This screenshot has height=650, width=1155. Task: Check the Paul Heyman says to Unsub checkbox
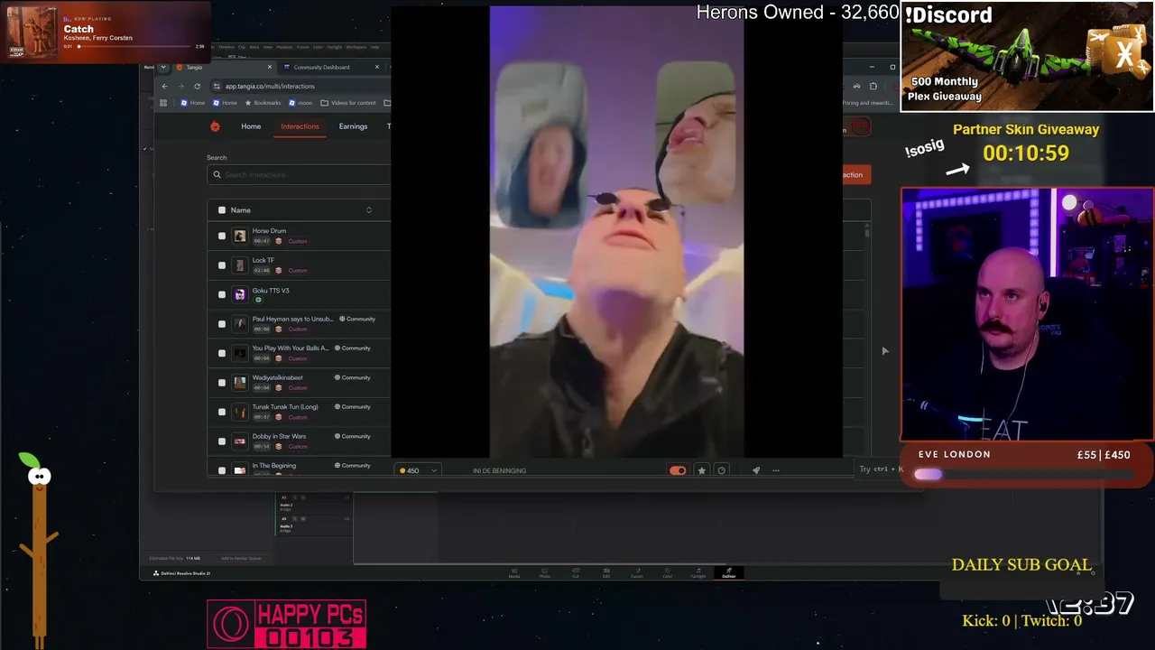tap(222, 324)
